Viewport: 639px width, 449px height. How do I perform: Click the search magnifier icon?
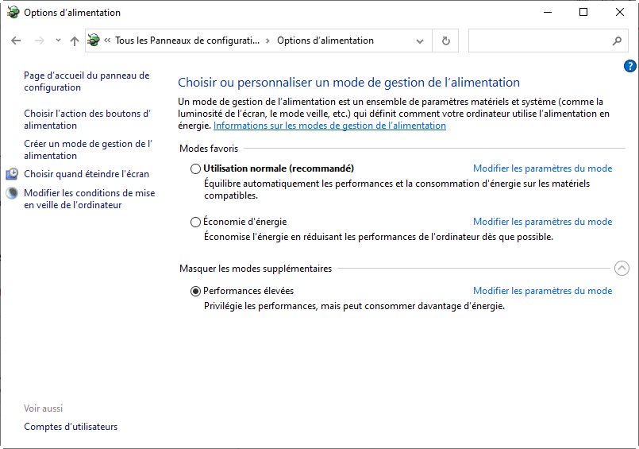point(617,41)
